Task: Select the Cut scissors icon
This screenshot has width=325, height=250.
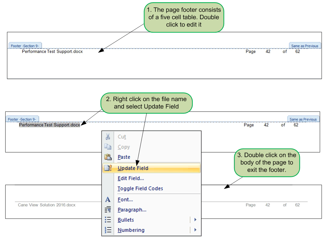Action: 108,137
